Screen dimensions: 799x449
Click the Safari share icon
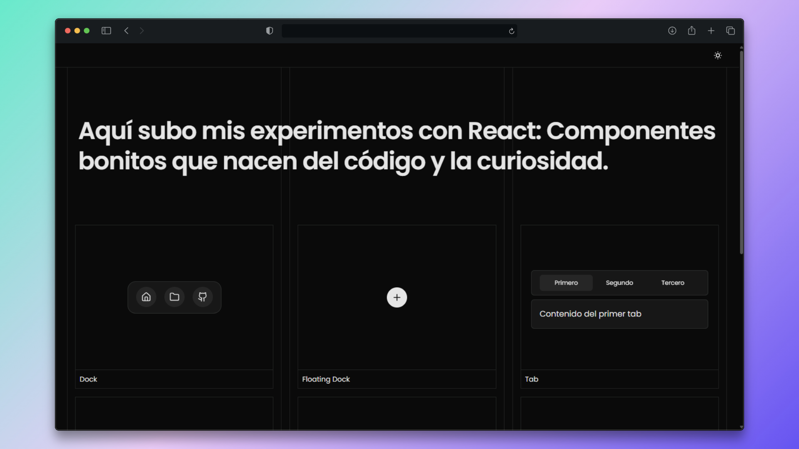click(x=692, y=30)
